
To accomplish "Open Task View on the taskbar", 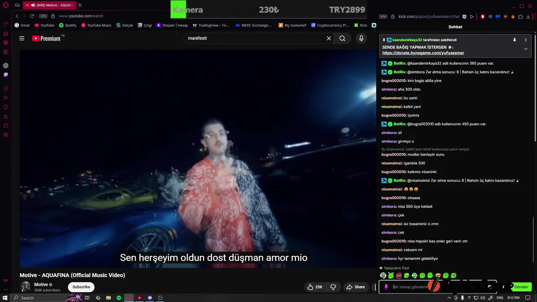I will [87, 298].
